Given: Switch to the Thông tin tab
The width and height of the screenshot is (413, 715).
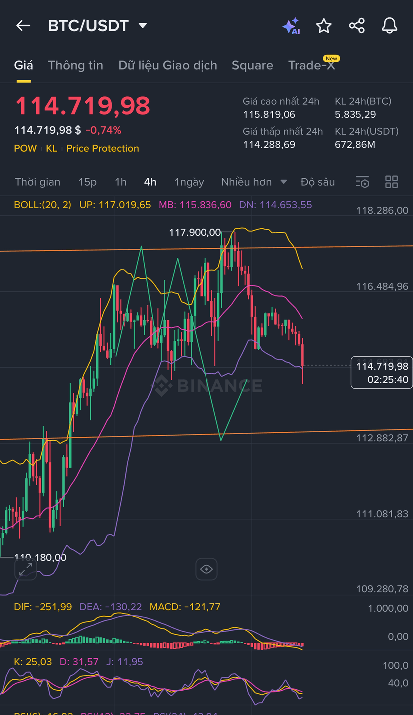Looking at the screenshot, I should pos(76,65).
